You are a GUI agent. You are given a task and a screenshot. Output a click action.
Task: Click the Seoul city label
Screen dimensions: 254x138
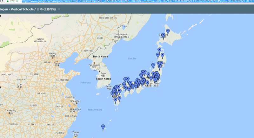(103, 73)
